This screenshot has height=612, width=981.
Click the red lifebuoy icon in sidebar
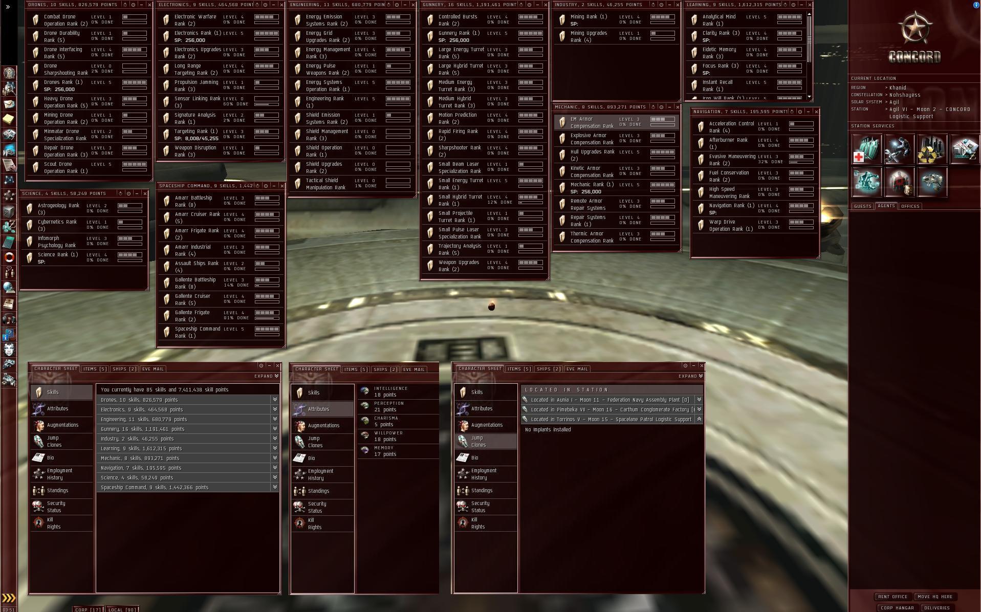coord(9,257)
